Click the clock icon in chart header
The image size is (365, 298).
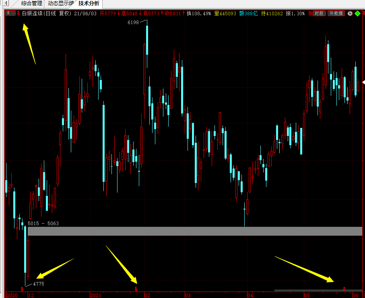point(350,14)
